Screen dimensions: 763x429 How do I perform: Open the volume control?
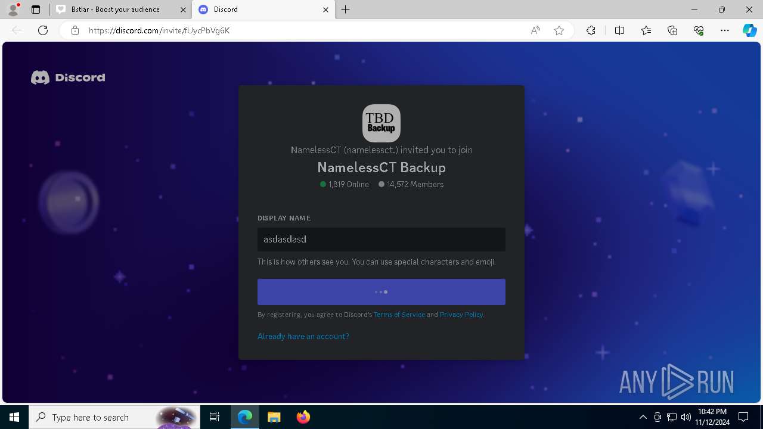(686, 417)
